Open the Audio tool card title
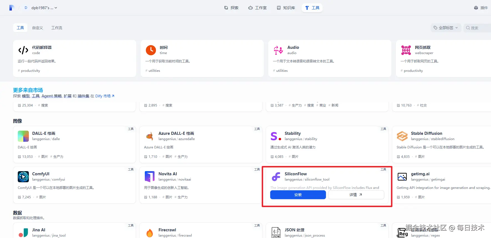This screenshot has width=491, height=238. click(x=293, y=47)
